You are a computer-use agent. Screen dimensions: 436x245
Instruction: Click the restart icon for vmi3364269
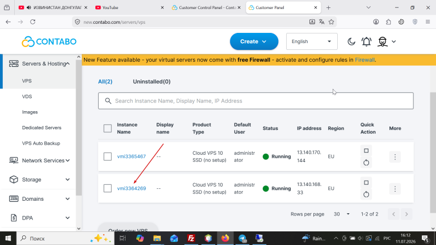click(366, 195)
